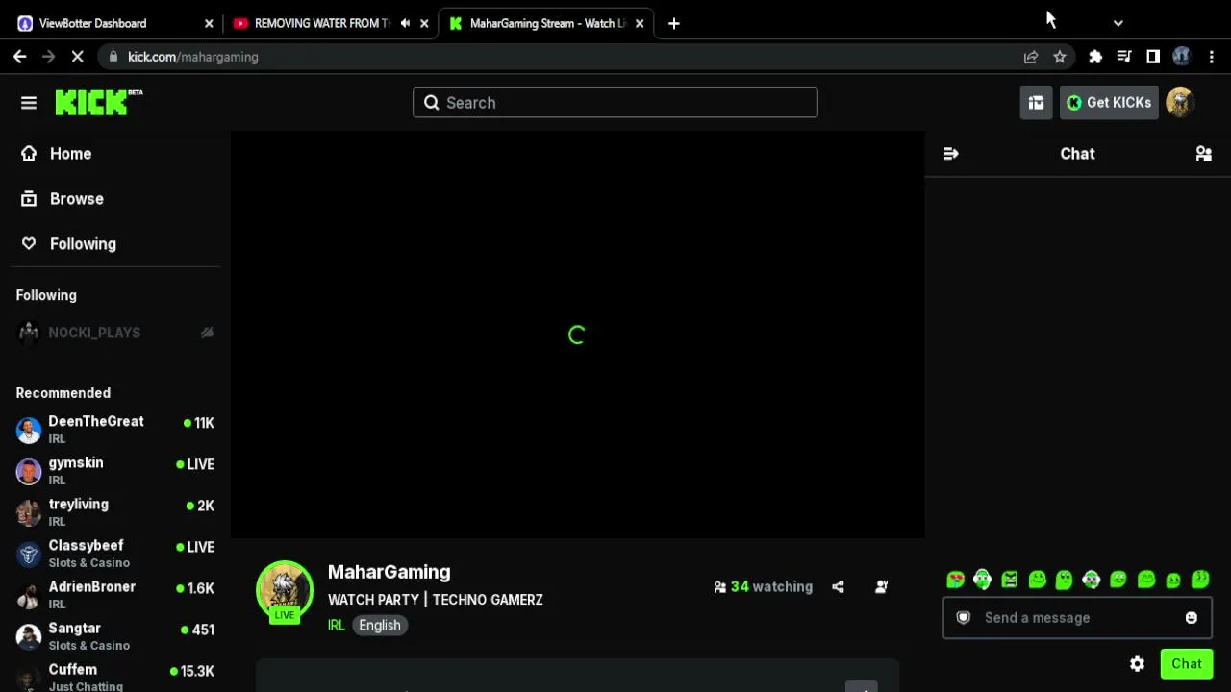
Task: Mute the YouTube tab audio
Action: pyautogui.click(x=405, y=23)
